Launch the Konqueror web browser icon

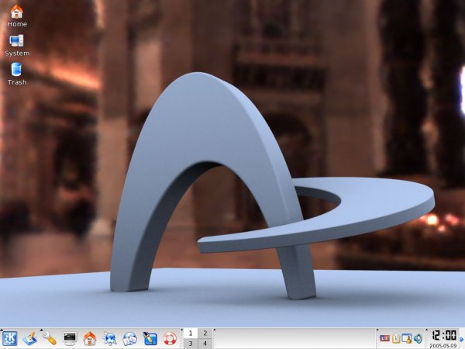(110, 338)
